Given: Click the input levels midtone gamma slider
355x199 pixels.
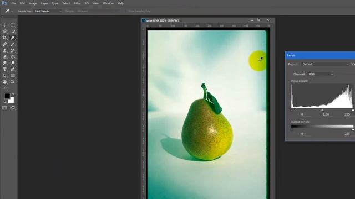Looking at the screenshot, I should 322,110.
